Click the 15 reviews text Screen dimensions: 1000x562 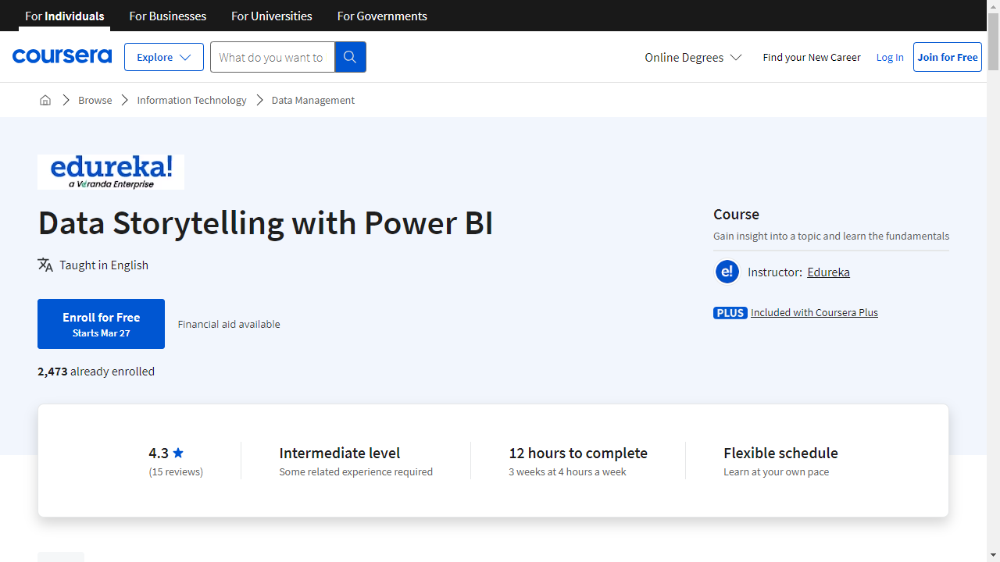[x=176, y=471]
